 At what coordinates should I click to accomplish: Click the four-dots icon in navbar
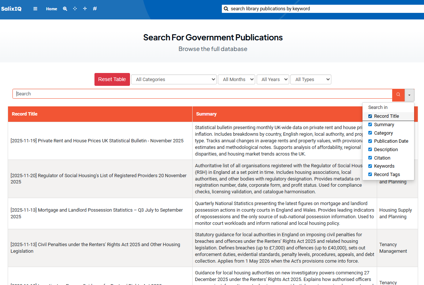(x=75, y=9)
